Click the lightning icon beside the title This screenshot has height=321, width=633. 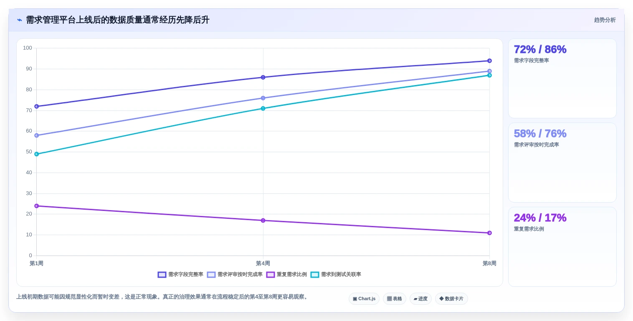[20, 20]
